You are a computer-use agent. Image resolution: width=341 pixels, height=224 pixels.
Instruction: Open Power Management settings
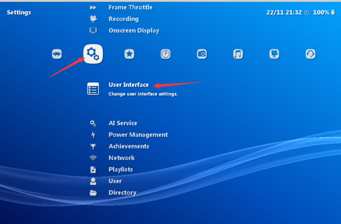[x=138, y=135]
